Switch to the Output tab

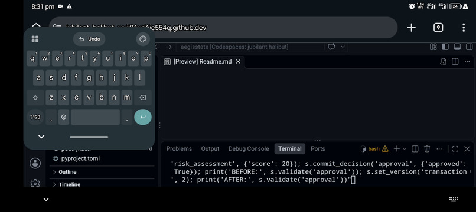210,149
